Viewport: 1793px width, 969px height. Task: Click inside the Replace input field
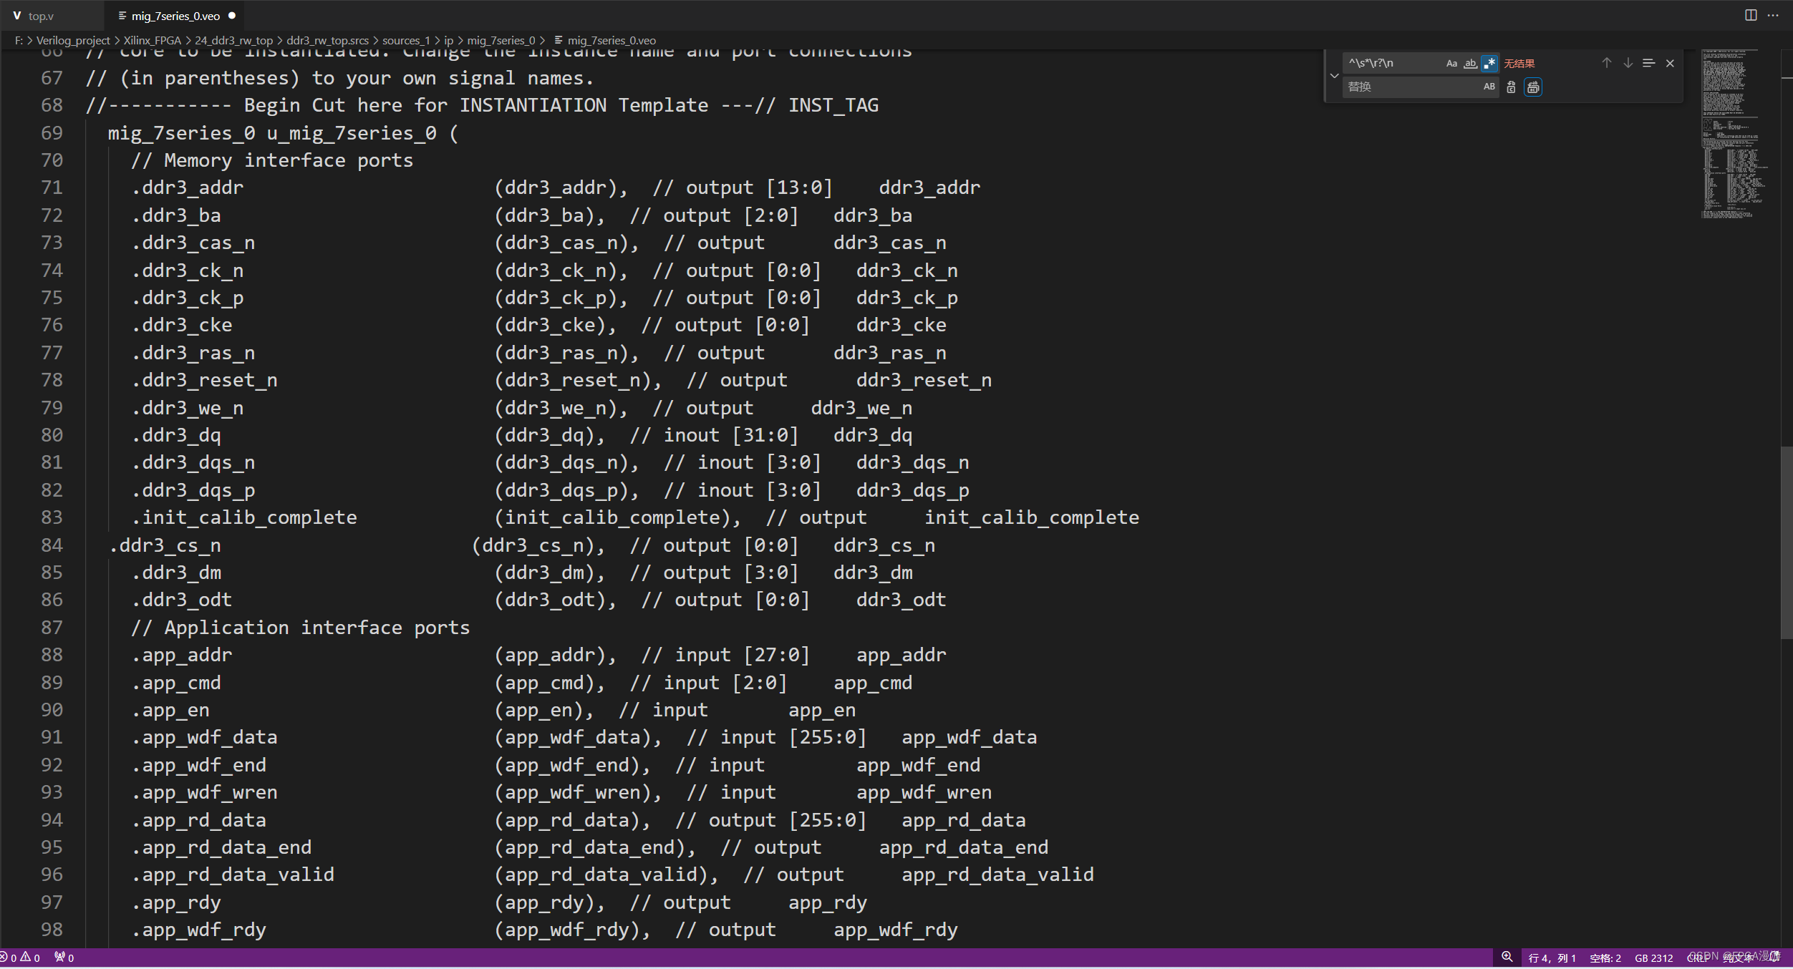pos(1411,87)
